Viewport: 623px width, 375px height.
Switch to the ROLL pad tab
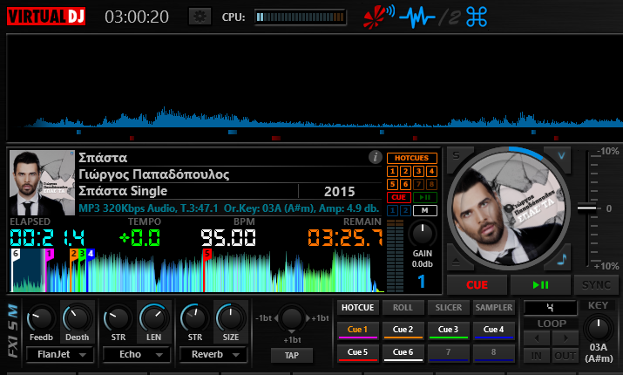(x=403, y=307)
